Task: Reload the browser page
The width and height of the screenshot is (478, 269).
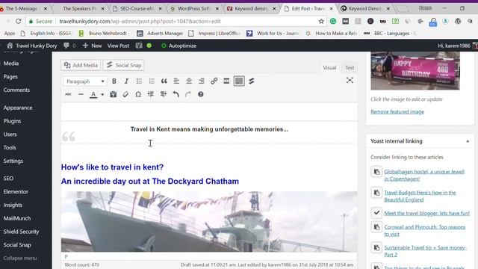Action: click(18, 22)
